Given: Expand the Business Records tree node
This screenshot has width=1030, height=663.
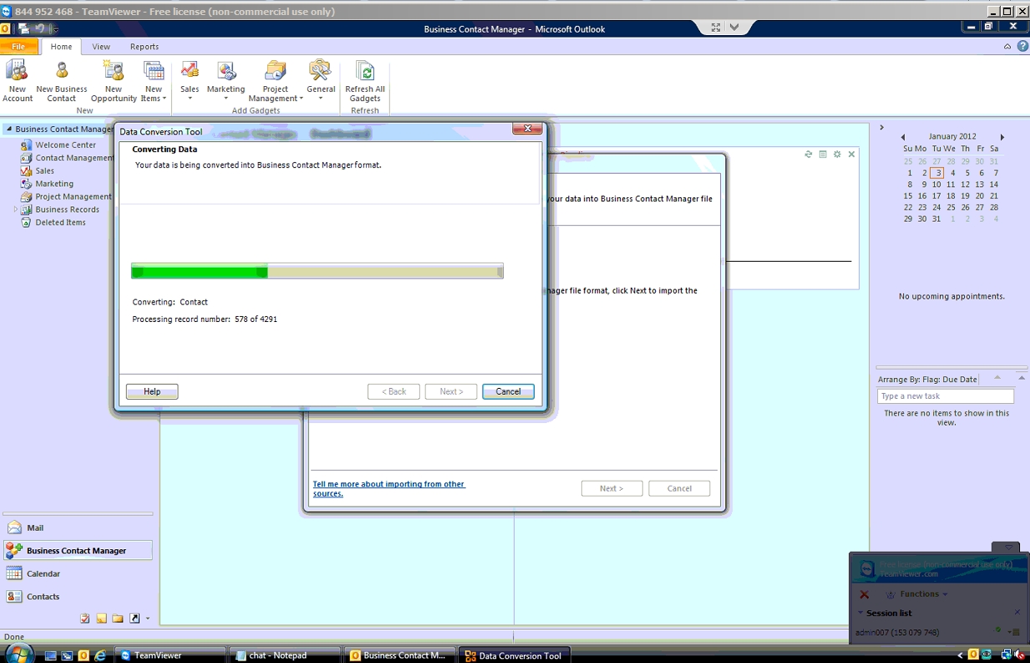Looking at the screenshot, I should pos(16,209).
